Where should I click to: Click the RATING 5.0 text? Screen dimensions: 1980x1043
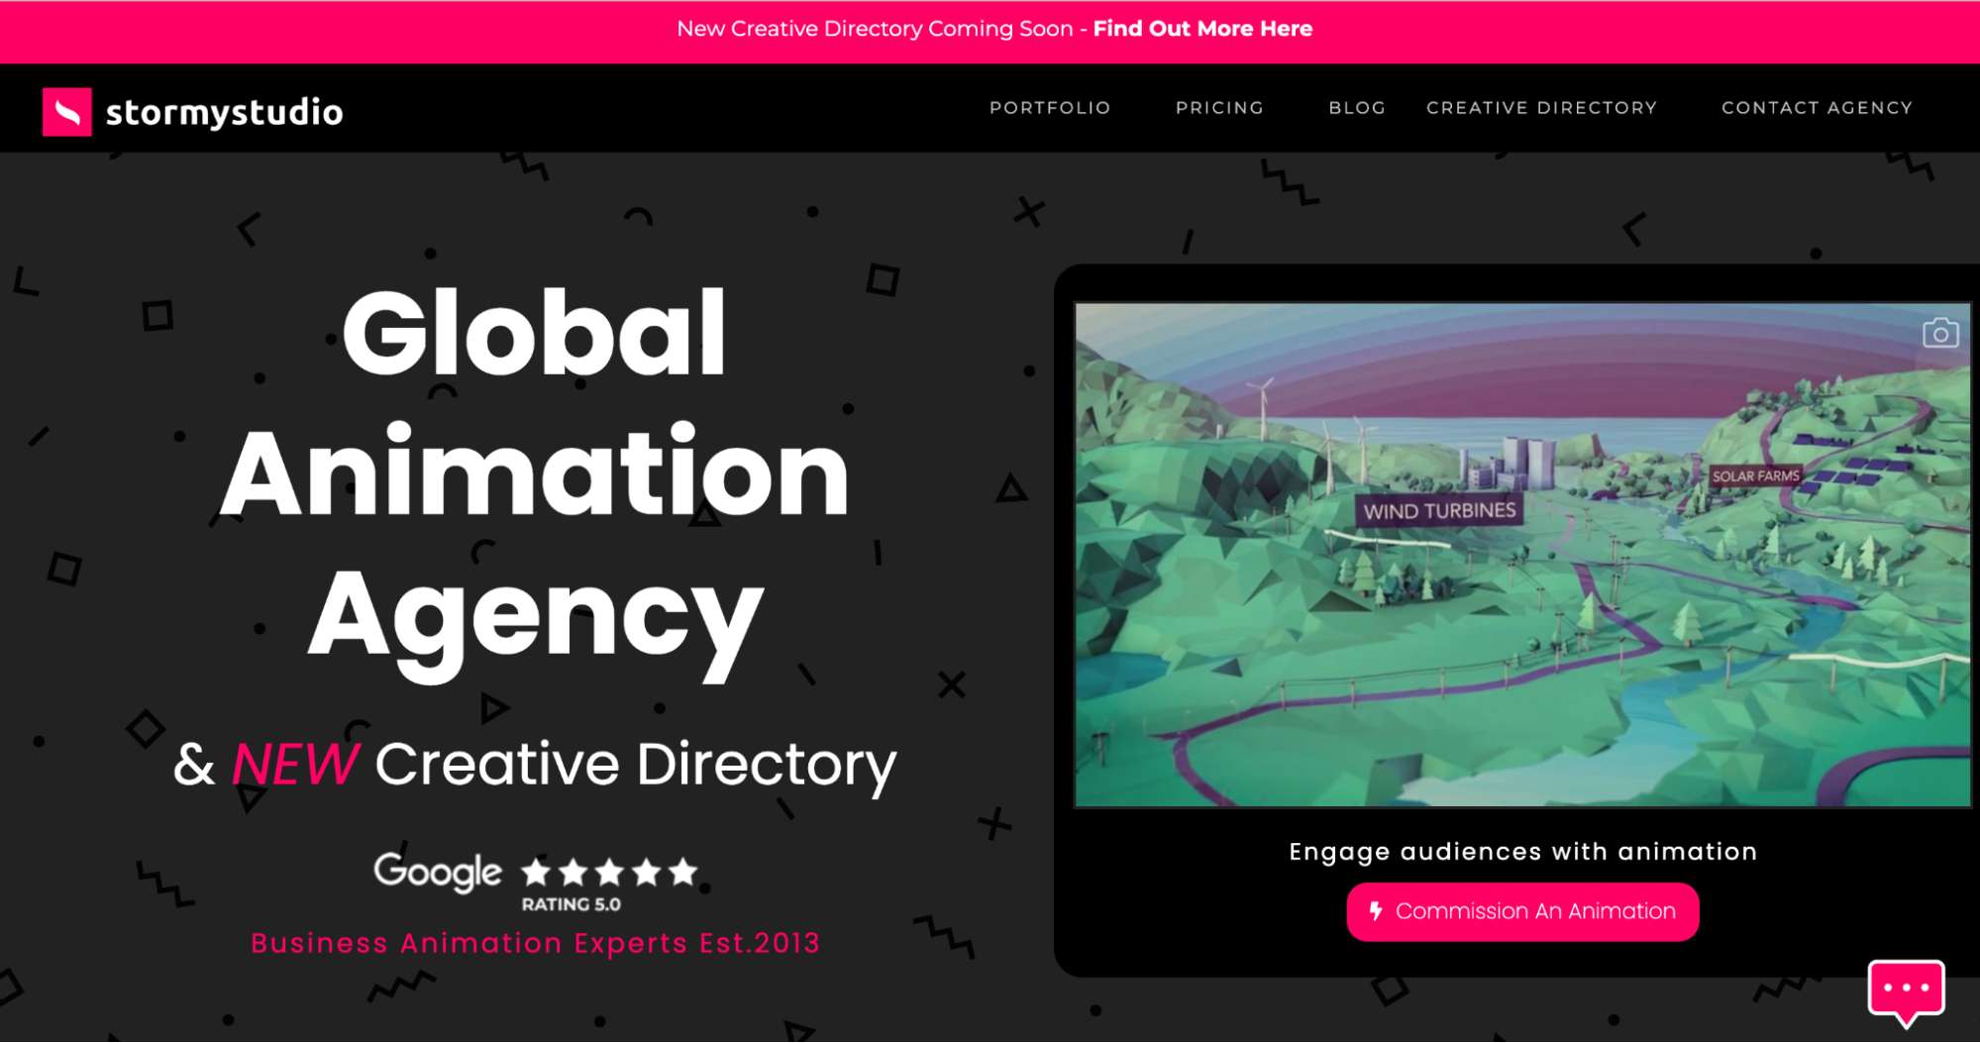click(x=571, y=904)
